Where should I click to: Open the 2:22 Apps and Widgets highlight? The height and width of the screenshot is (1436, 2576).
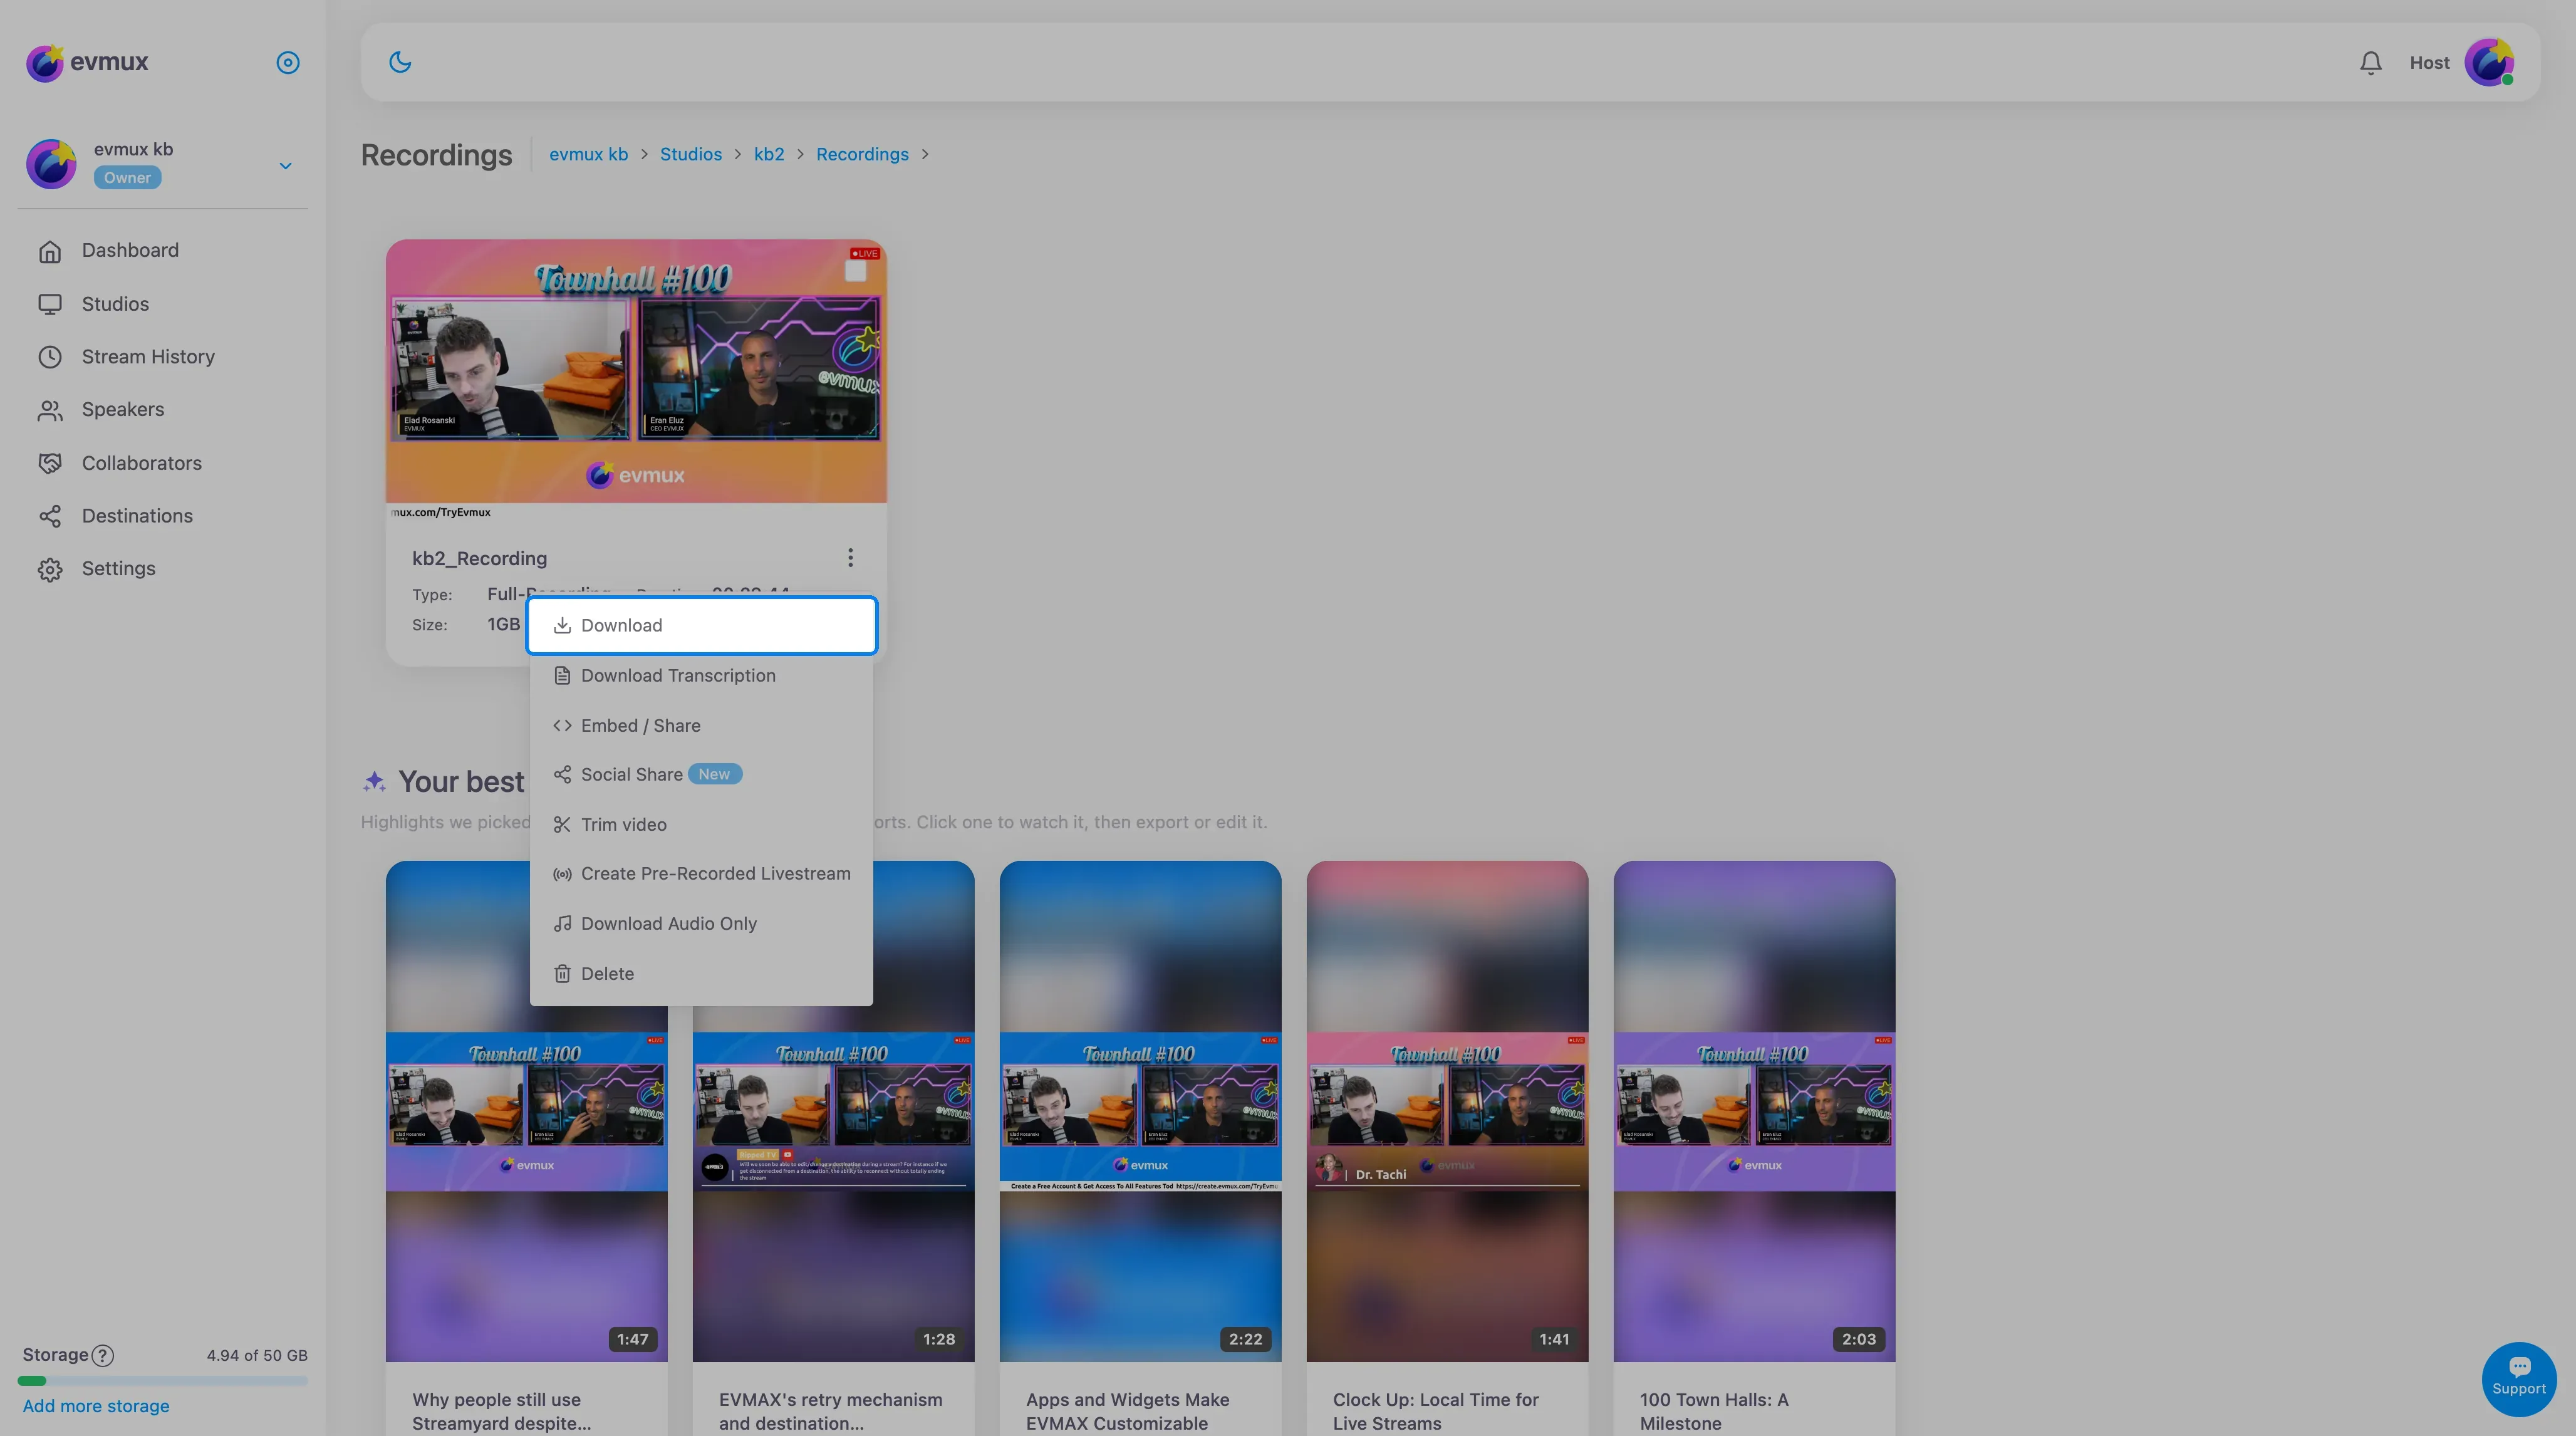1140,1110
